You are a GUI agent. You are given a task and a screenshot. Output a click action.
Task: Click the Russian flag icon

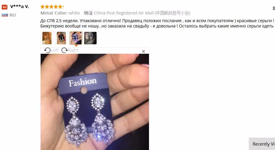coord(5,15)
